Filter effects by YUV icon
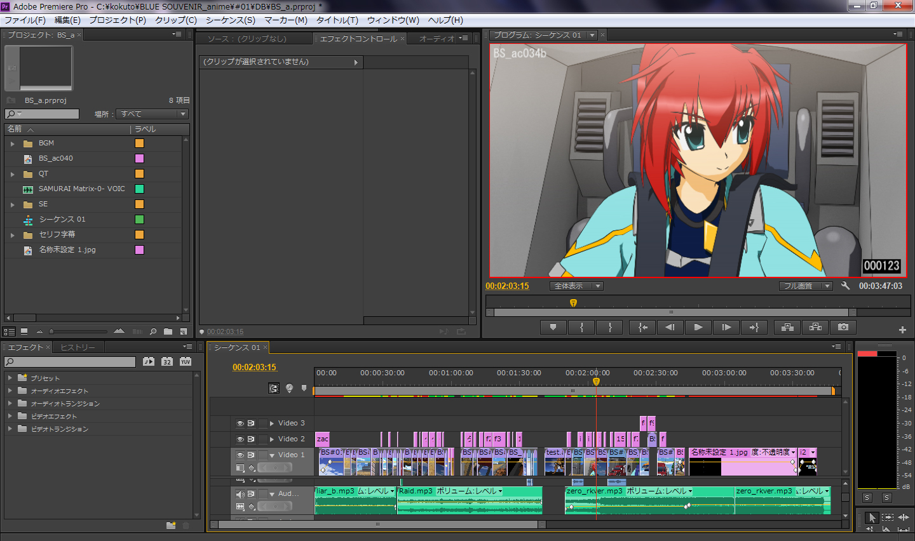Viewport: 915px width, 541px height. 186,361
